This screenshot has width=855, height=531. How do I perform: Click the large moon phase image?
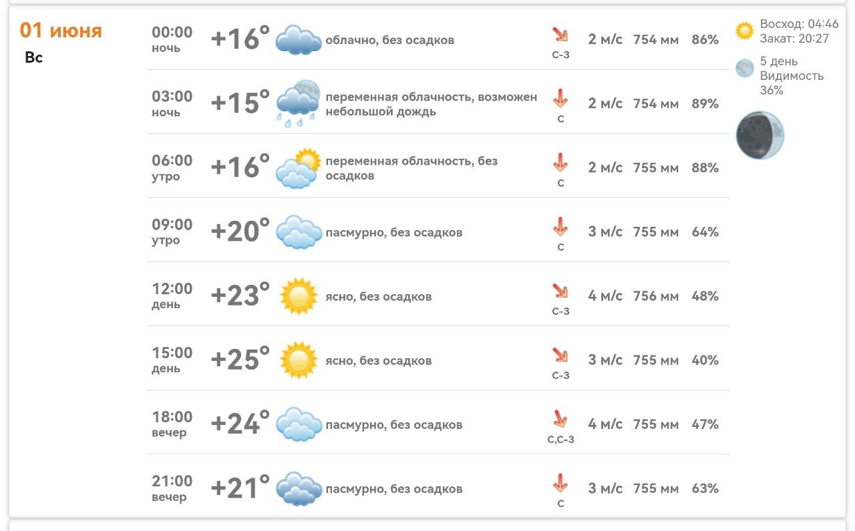coord(759,135)
